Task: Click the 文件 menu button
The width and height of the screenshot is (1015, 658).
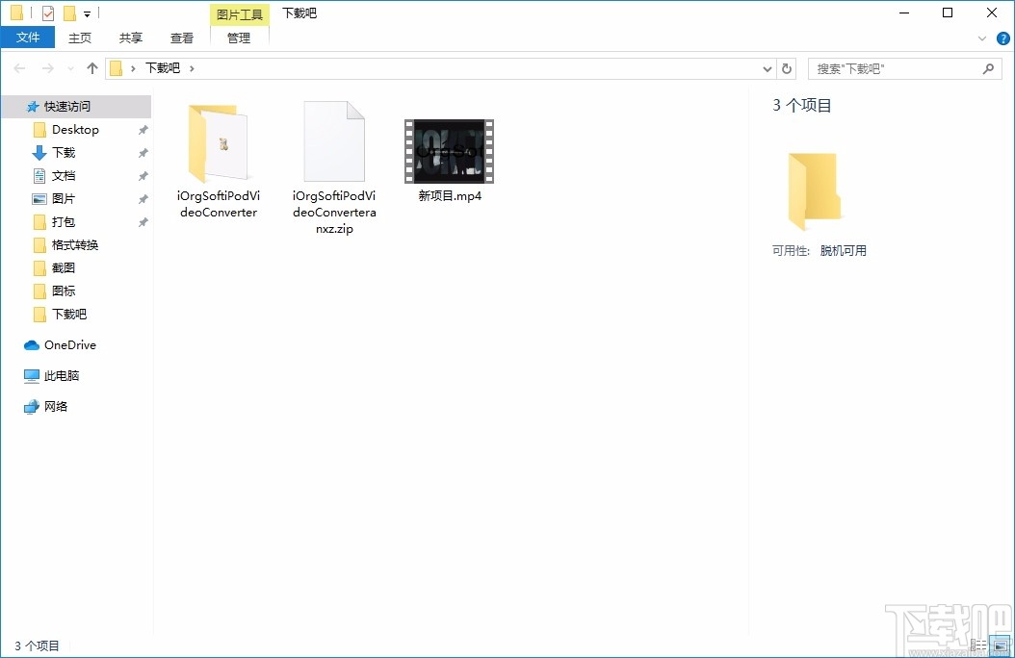Action: (x=28, y=37)
